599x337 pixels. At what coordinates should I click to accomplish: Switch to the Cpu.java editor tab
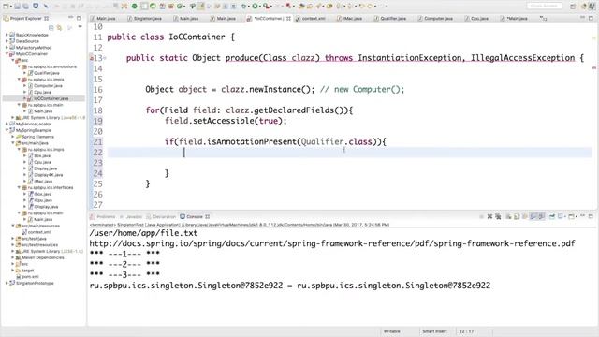(x=476, y=19)
